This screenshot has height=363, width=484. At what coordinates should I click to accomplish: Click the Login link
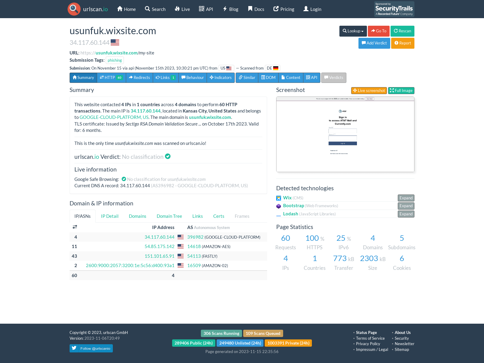click(312, 9)
